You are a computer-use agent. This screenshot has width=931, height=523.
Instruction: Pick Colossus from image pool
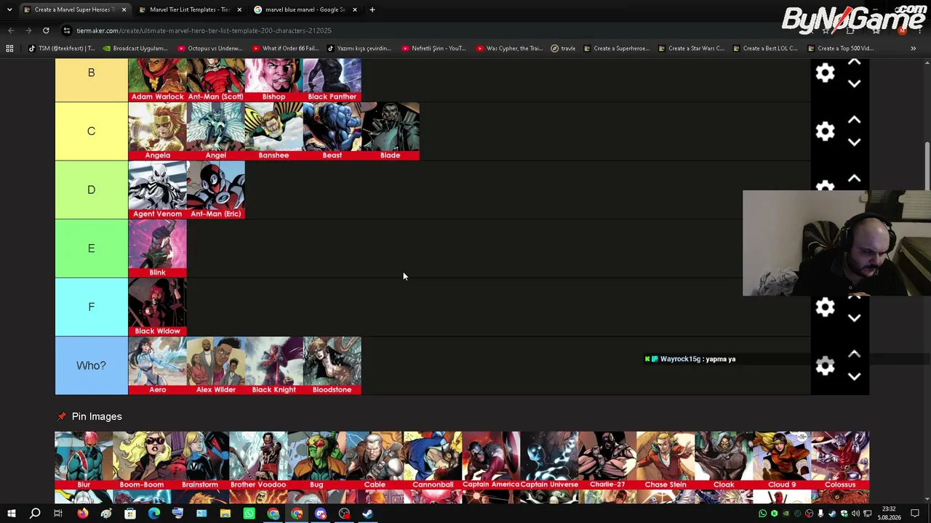(840, 461)
